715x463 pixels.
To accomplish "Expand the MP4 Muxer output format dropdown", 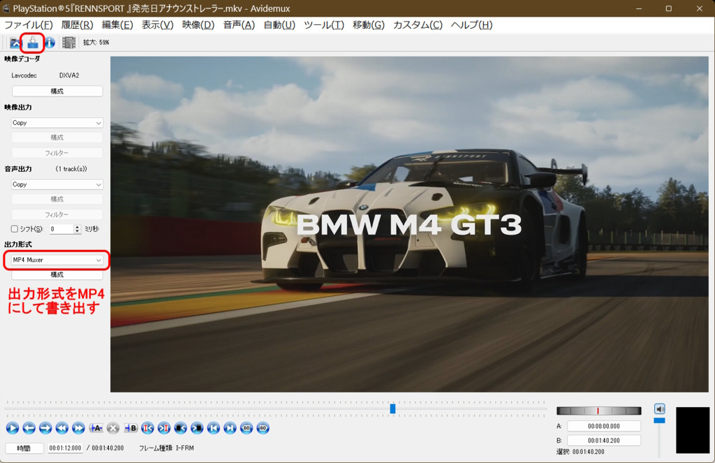I will [x=57, y=260].
